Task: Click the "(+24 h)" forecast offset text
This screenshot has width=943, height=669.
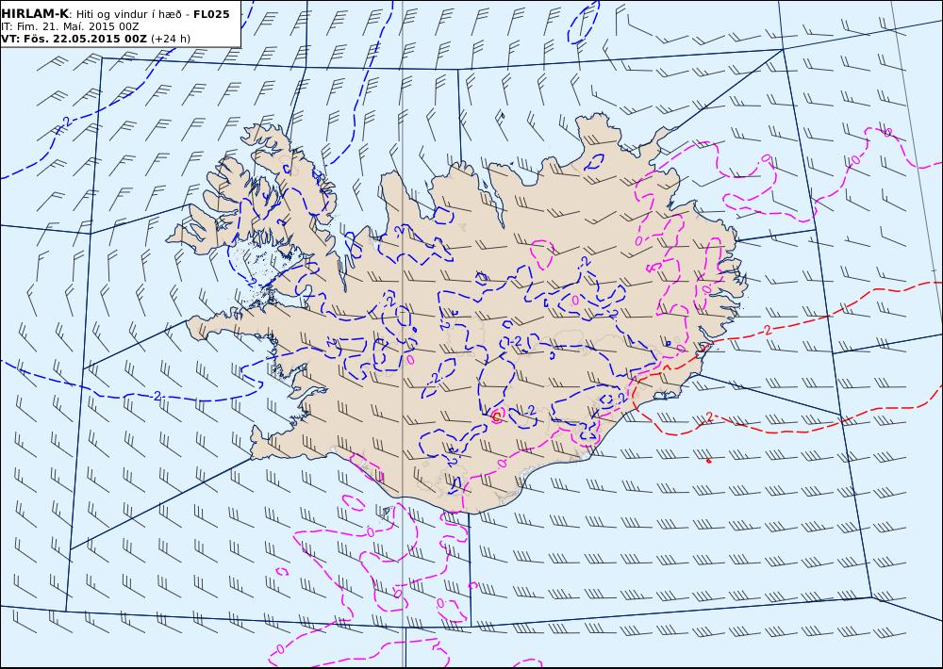Action: pyautogui.click(x=170, y=39)
